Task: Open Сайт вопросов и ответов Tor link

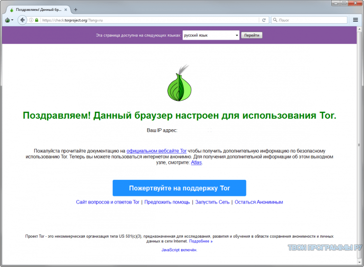Action: pyautogui.click(x=108, y=202)
